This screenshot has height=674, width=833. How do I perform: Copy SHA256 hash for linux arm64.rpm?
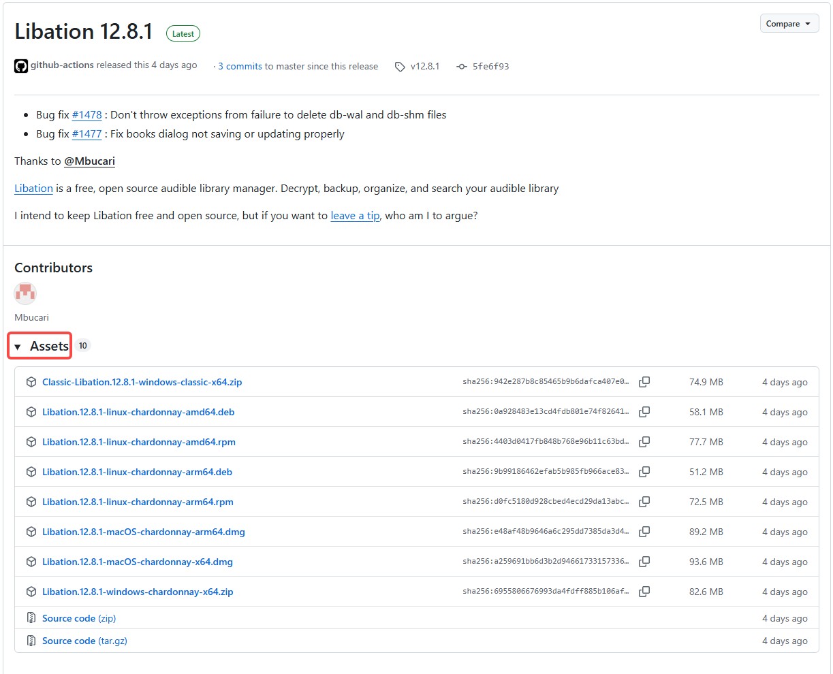644,502
